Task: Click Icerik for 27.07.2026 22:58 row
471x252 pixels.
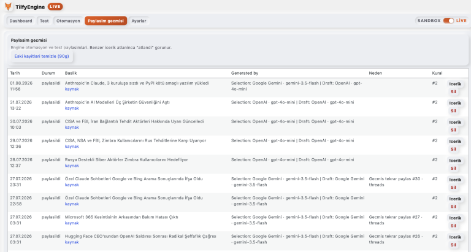Action: [x=455, y=199]
